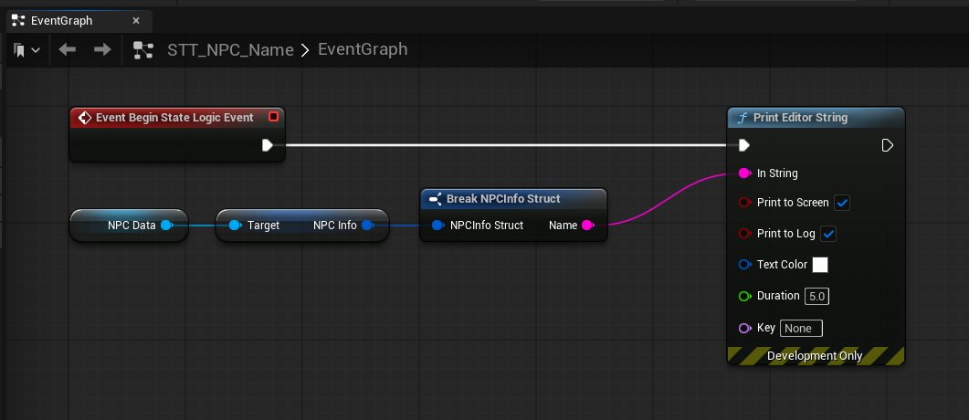Click the red delegate pin on event node

click(273, 117)
